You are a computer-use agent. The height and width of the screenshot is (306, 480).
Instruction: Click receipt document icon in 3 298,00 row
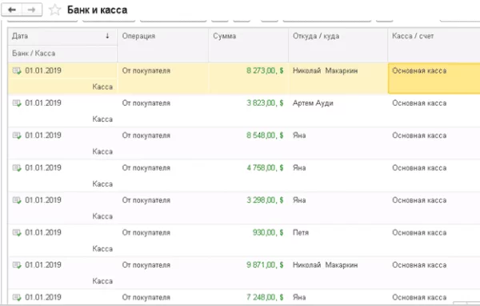pos(17,200)
